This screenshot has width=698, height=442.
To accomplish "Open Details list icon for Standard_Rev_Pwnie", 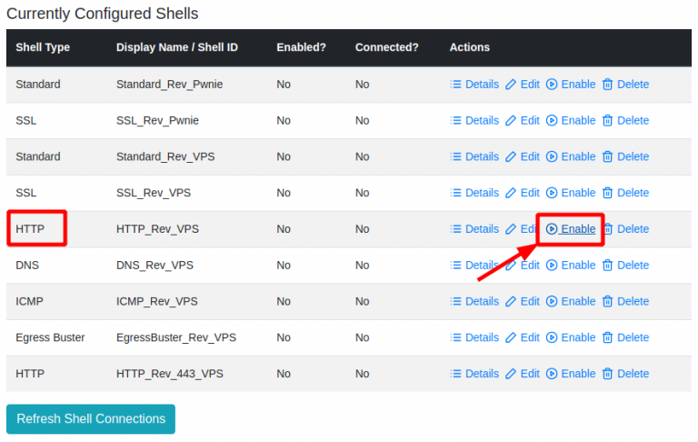I will (x=455, y=85).
